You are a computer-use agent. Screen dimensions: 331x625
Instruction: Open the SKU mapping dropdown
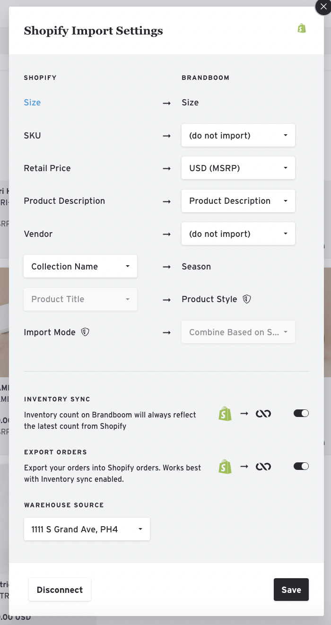tap(238, 135)
